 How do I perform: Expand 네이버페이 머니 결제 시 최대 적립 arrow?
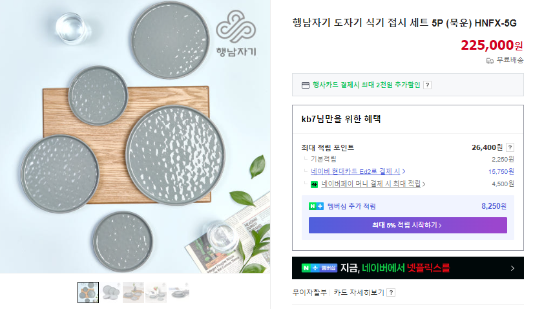tap(424, 184)
